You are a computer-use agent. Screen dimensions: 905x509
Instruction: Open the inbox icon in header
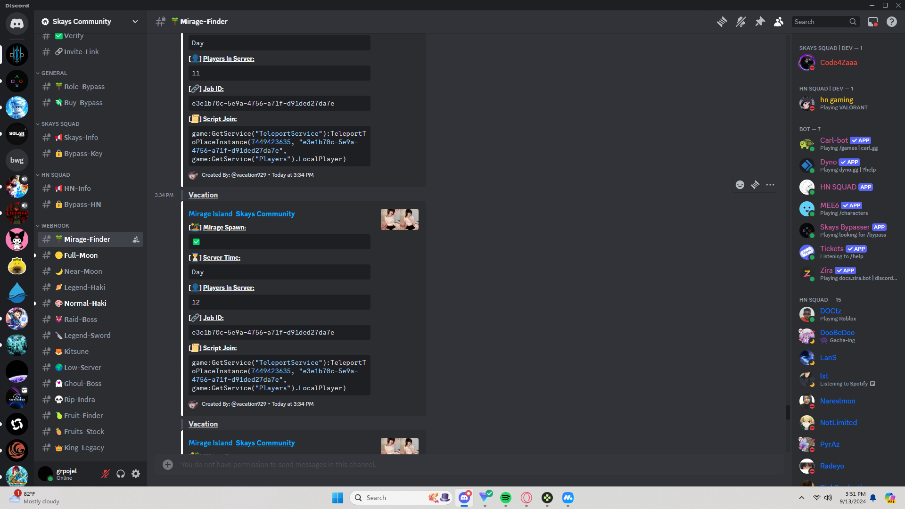(873, 22)
